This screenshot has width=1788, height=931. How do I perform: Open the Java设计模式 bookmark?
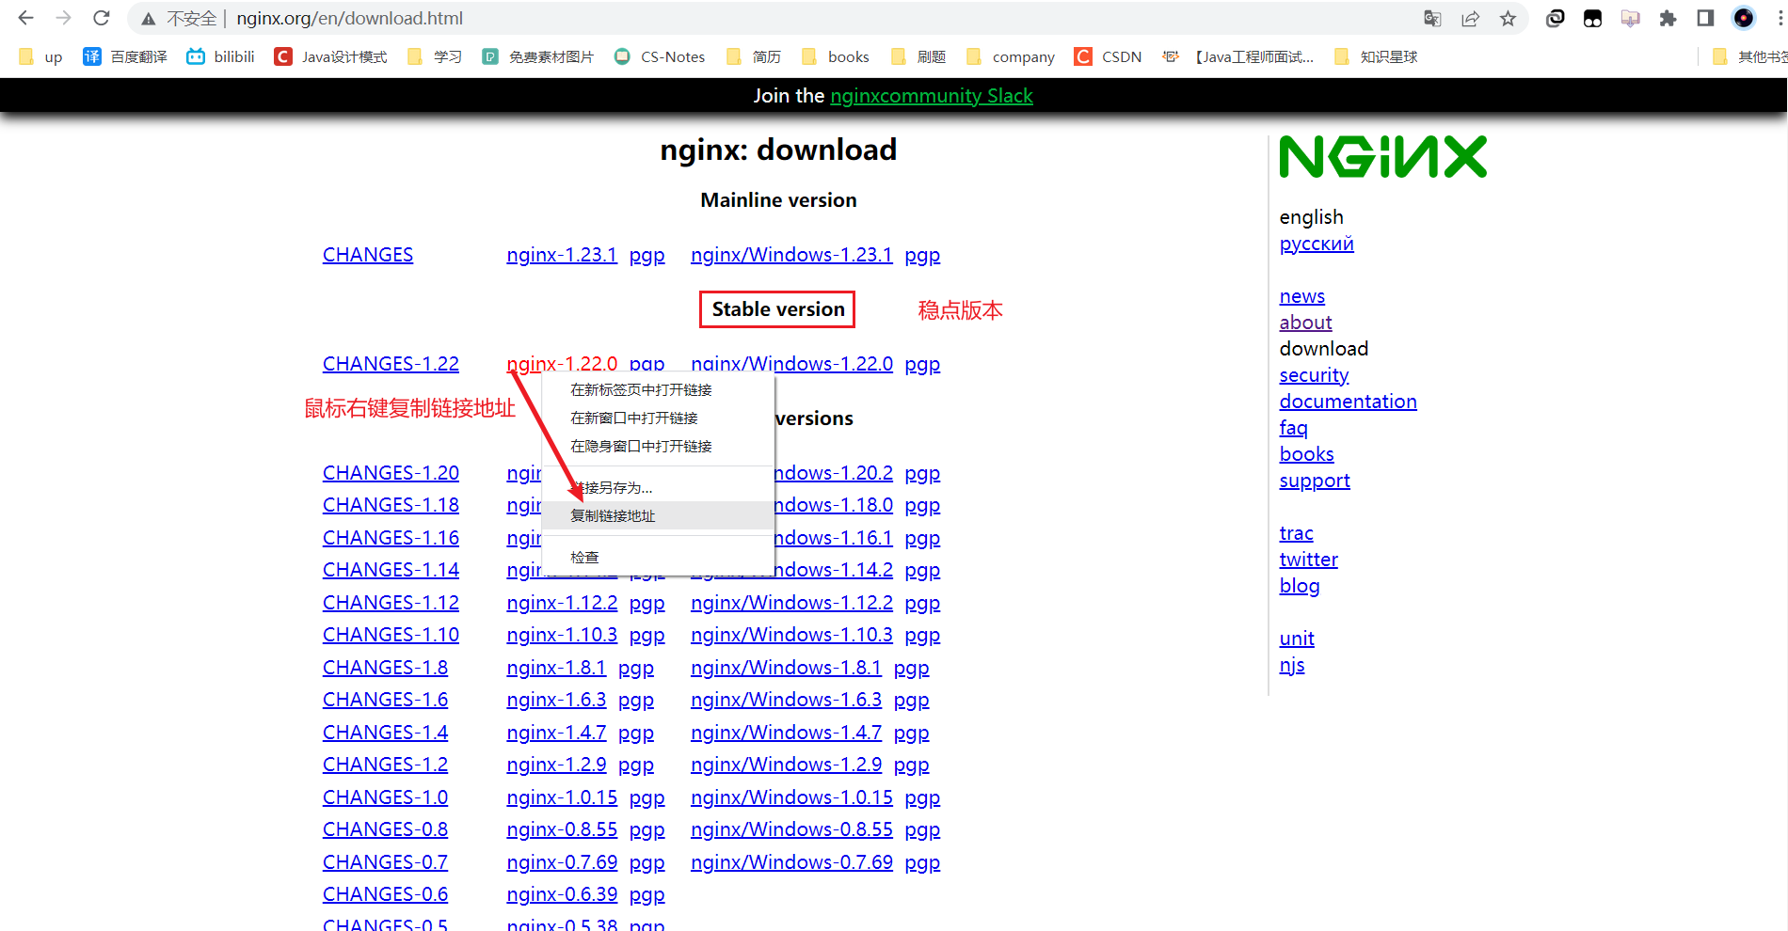pyautogui.click(x=330, y=57)
